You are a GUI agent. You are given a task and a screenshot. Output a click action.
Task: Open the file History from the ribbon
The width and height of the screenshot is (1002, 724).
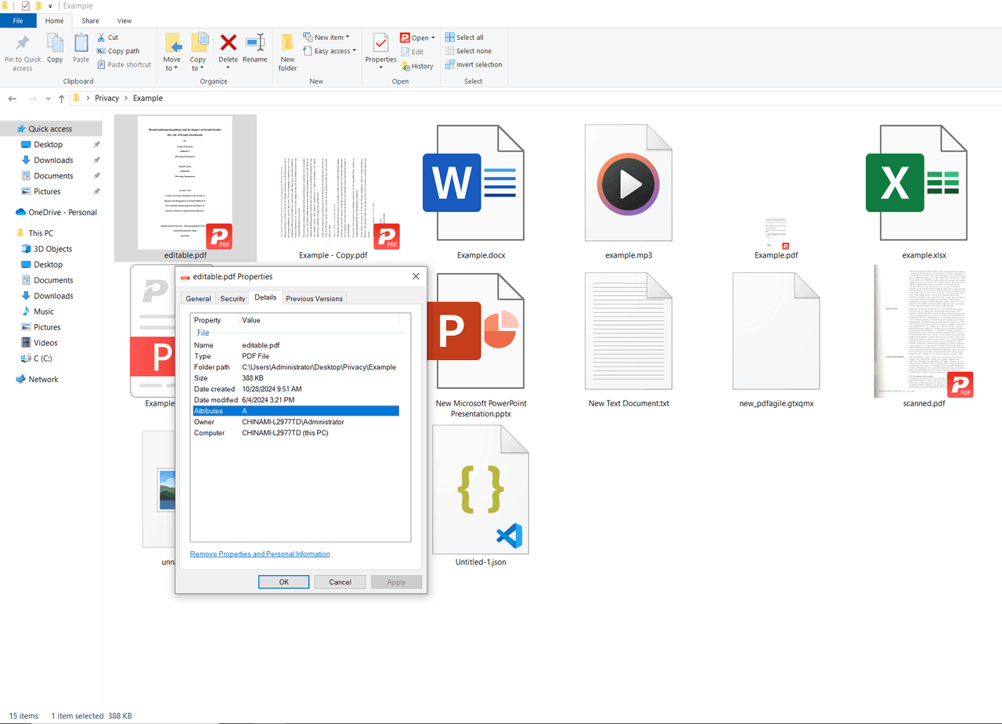419,66
